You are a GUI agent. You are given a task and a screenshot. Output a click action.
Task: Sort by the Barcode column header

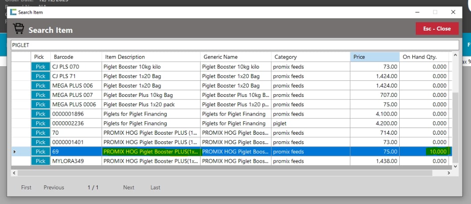coord(76,57)
